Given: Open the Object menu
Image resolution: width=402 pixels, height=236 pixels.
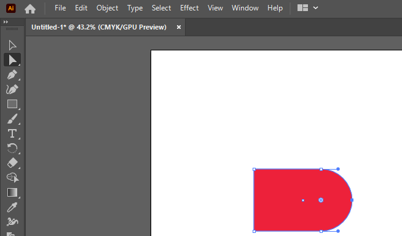Looking at the screenshot, I should click(x=107, y=8).
